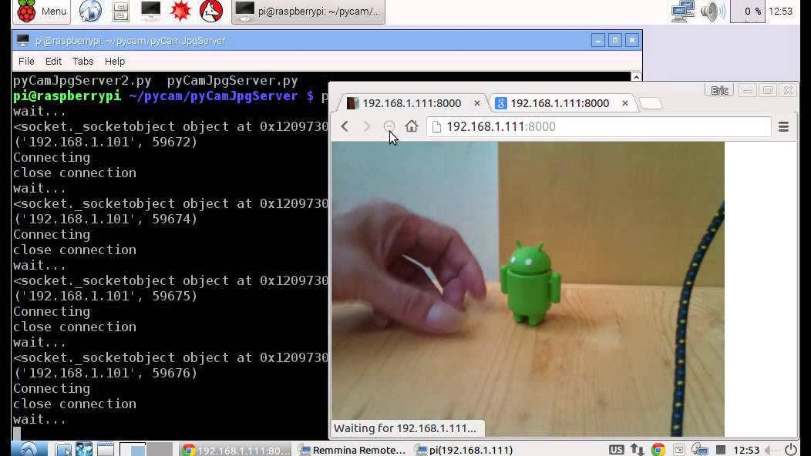Screen dimensions: 811x456
Task: Switch to Chrome 192.168.1.111:80... taskbar item
Action: coord(237,450)
